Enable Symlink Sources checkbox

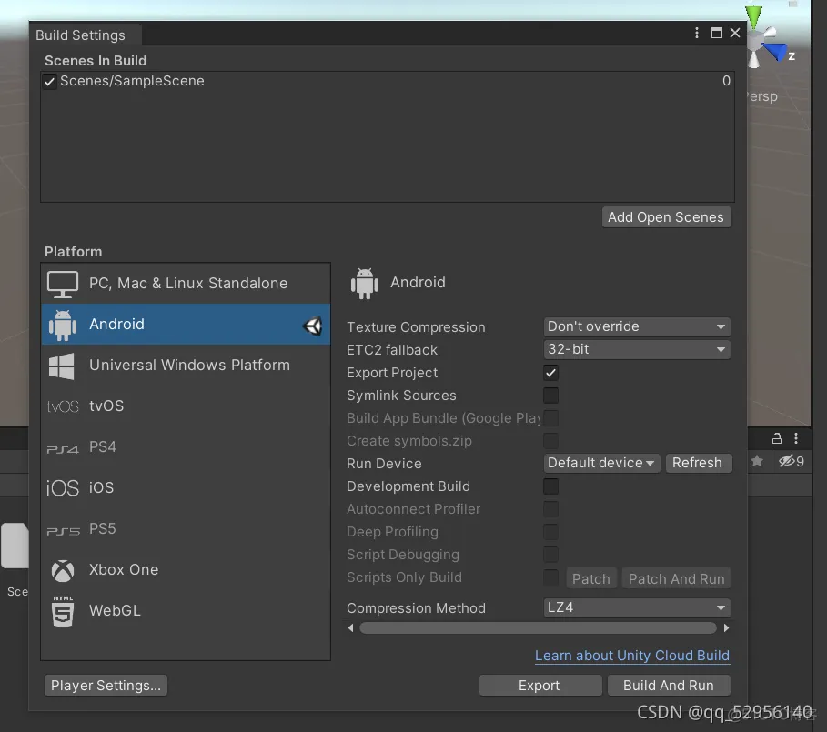pos(550,396)
